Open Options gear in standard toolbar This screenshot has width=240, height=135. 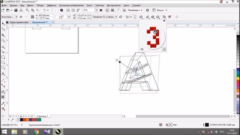click(147, 10)
